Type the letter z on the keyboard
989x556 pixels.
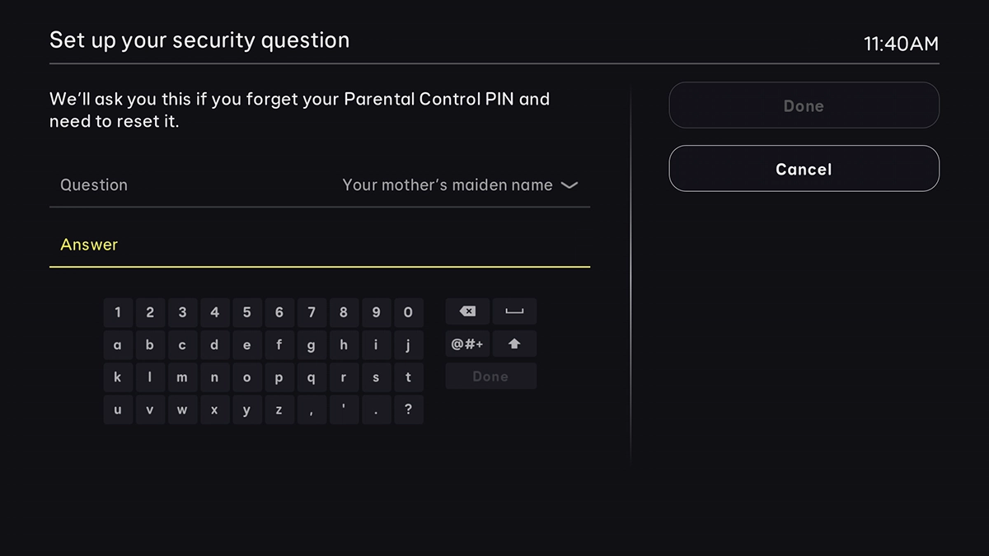coord(279,409)
